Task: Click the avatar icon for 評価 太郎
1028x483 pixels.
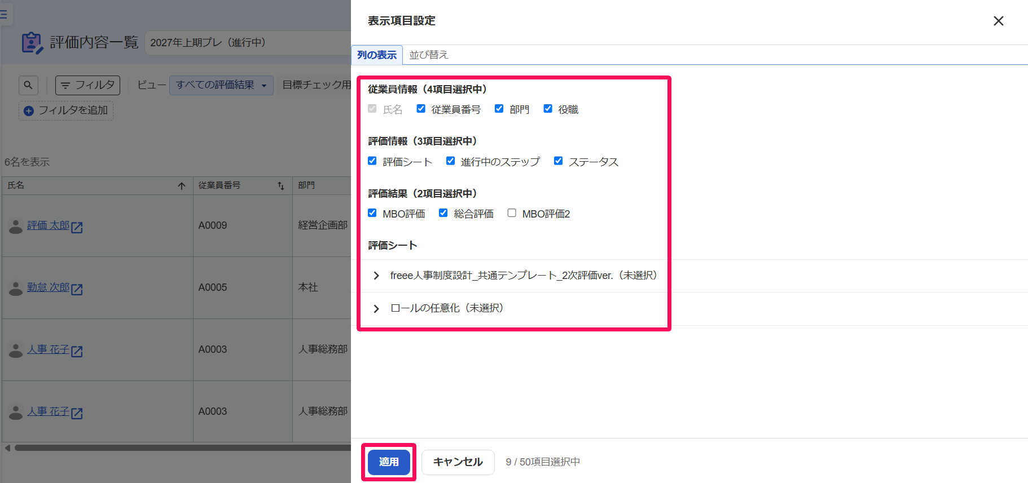Action: (x=16, y=226)
